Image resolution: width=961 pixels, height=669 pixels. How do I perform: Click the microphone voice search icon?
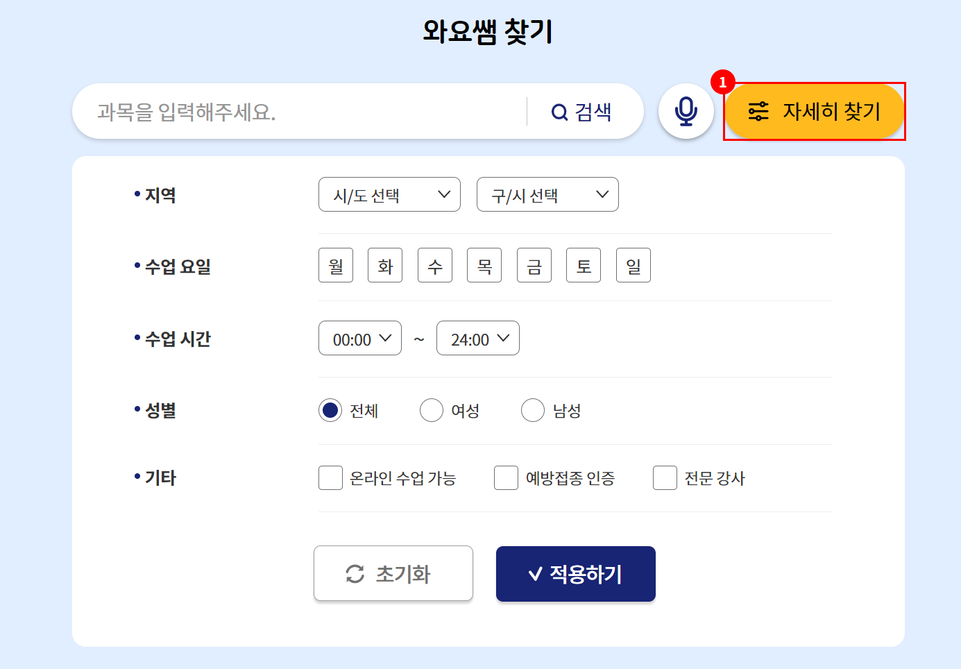pos(686,111)
